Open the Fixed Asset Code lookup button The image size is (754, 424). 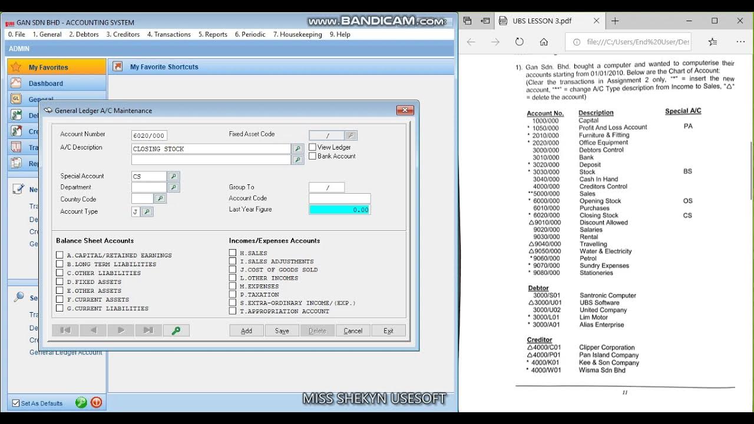click(350, 135)
